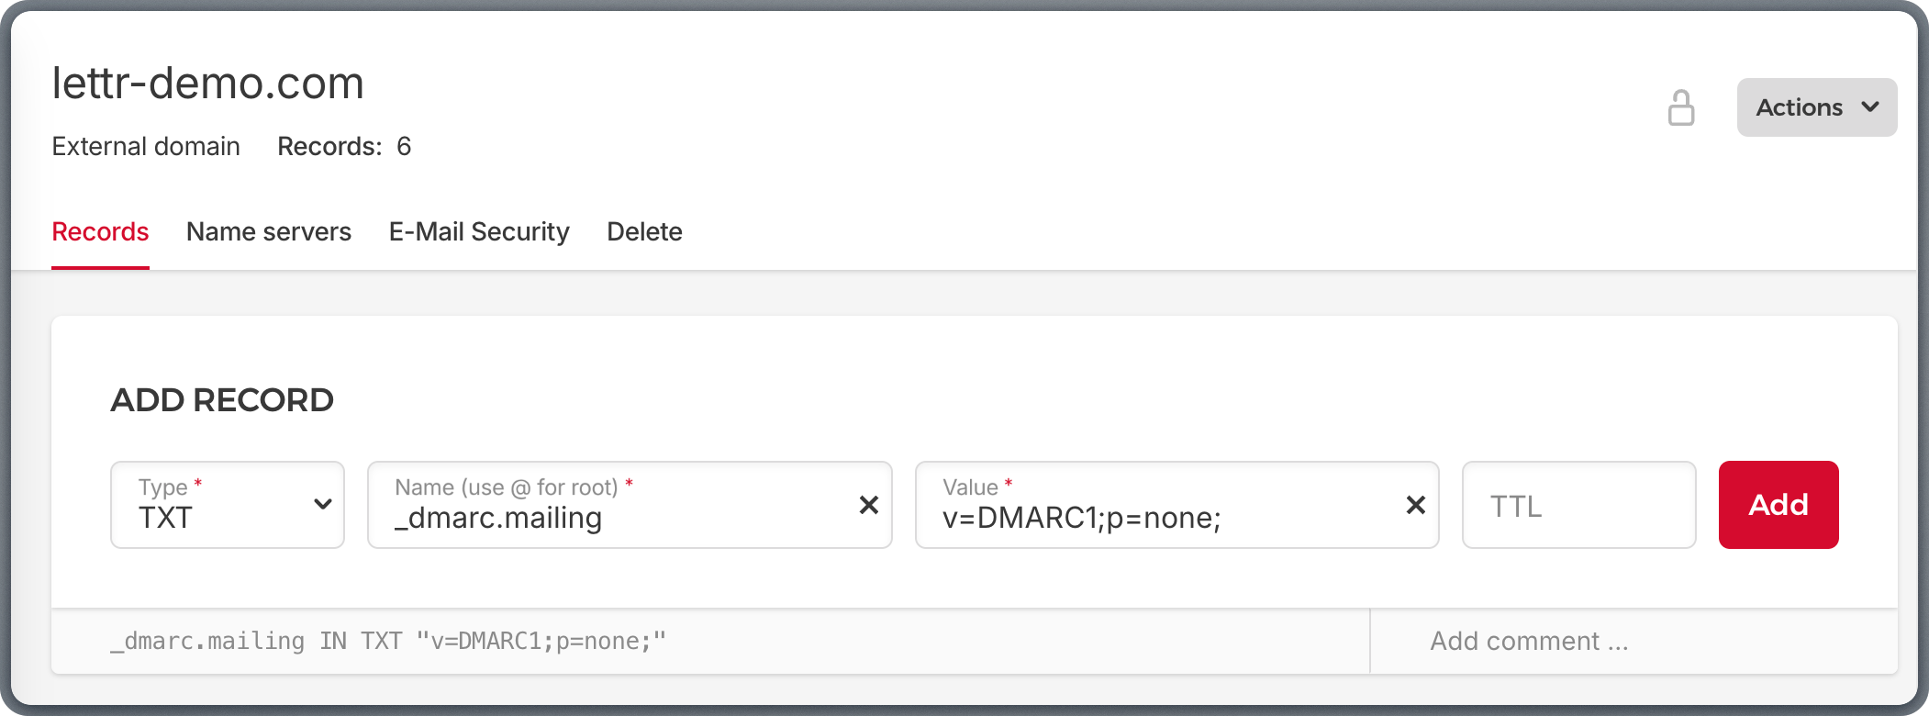The width and height of the screenshot is (1929, 716).
Task: Click the dropdown arrow inside the Type selector
Action: tap(323, 504)
